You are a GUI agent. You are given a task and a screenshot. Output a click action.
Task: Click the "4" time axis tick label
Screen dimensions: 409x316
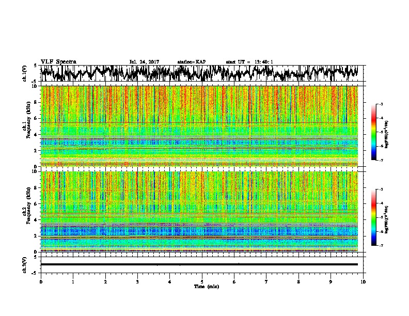tap(170, 282)
